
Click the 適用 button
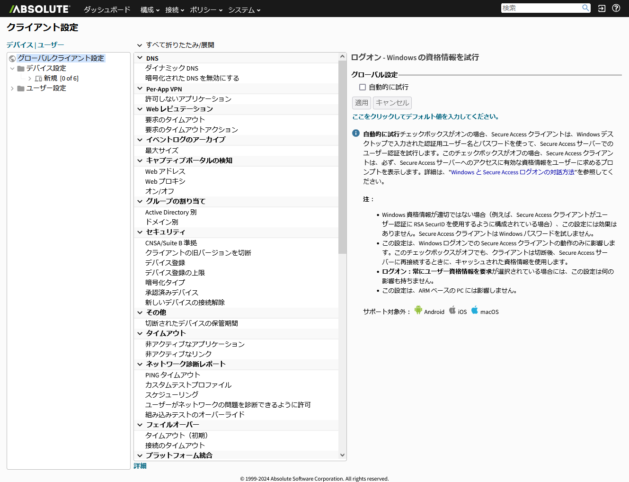[x=362, y=103]
